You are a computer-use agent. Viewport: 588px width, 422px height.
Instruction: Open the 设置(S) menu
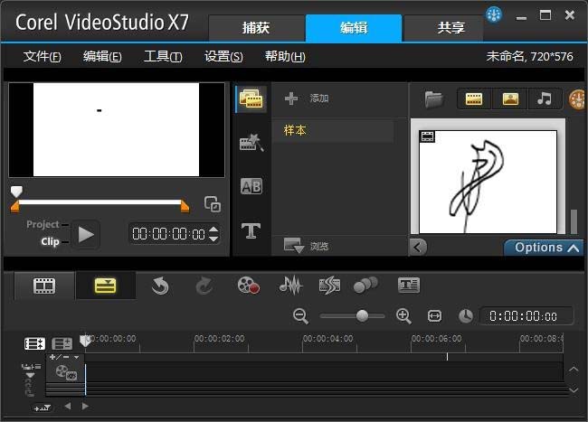[223, 57]
